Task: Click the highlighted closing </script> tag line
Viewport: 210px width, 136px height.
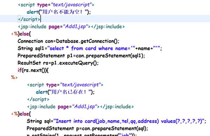Action: click(29, 19)
